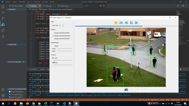Open Editar menu
This screenshot has height=106, width=189.
(x=14, y=2)
